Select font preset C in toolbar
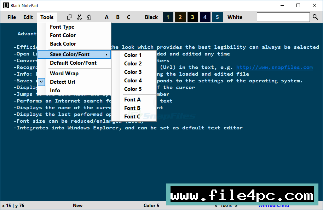 (128, 17)
